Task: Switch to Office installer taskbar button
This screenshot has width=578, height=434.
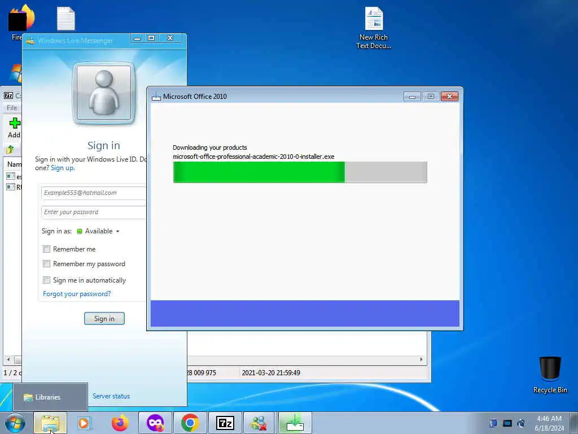Action: (295, 423)
